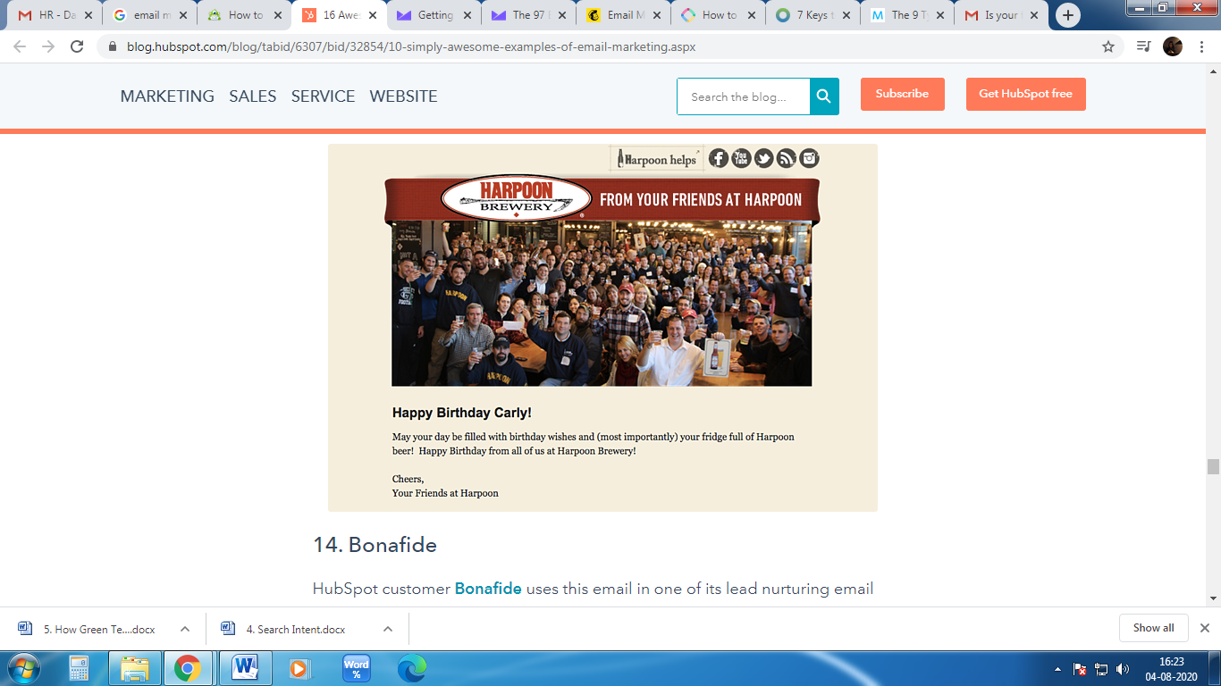Click the Subscribe button
1221x686 pixels.
902,94
